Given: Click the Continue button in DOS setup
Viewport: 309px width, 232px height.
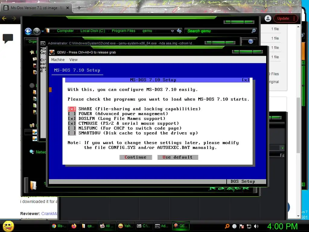Looking at the screenshot, I should [135, 157].
